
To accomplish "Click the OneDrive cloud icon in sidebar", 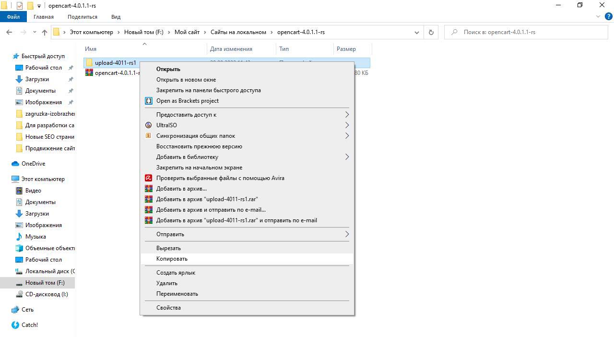I will pyautogui.click(x=15, y=164).
